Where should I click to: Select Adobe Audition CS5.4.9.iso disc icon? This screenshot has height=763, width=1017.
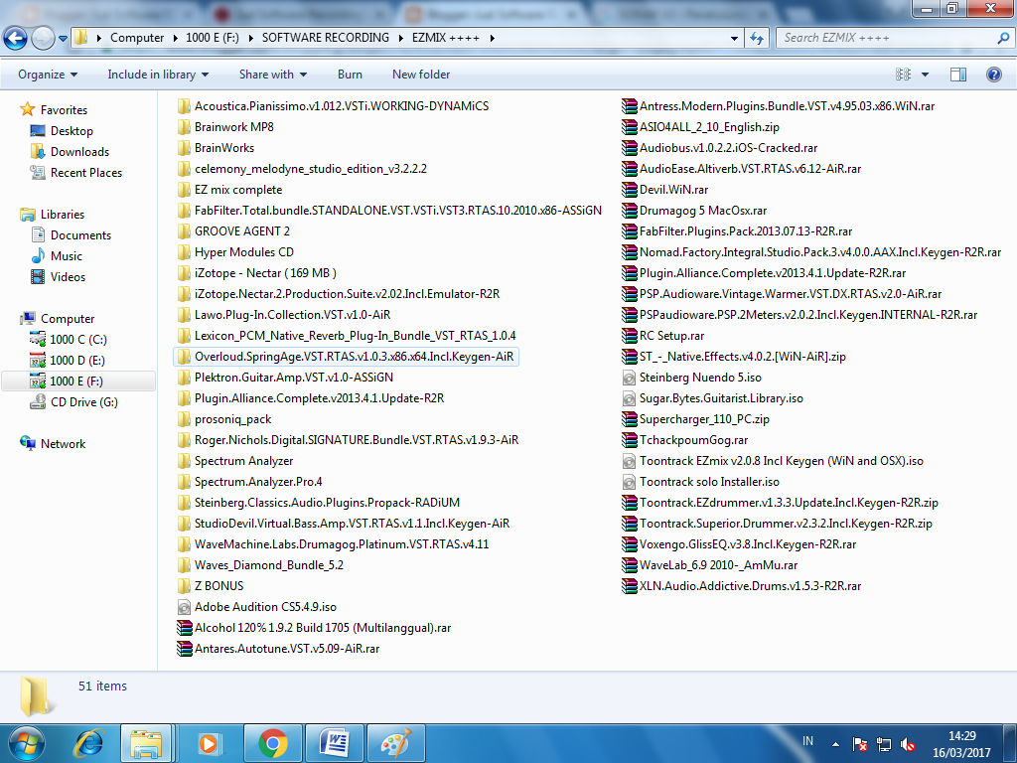point(184,607)
